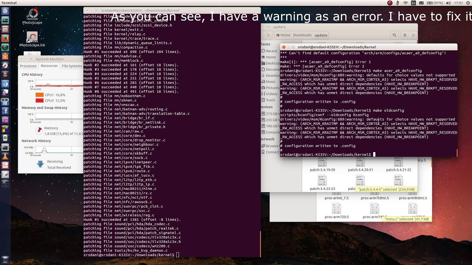This screenshot has width=472, height=265.
Task: Open the Terminal menu in top bar
Action: coord(9,3)
